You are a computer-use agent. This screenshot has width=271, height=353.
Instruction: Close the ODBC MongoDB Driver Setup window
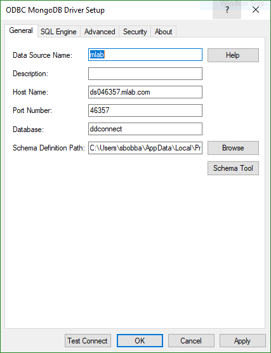256,10
